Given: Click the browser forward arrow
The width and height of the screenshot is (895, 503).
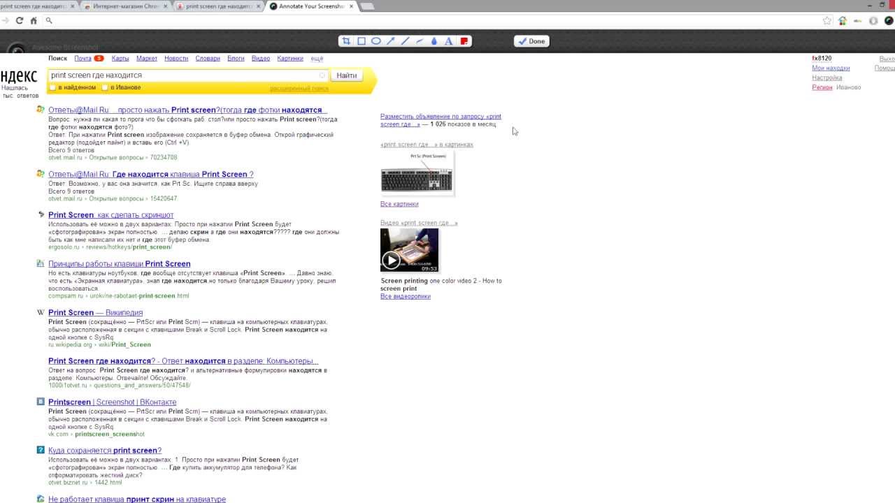Looking at the screenshot, I should (x=6, y=21).
